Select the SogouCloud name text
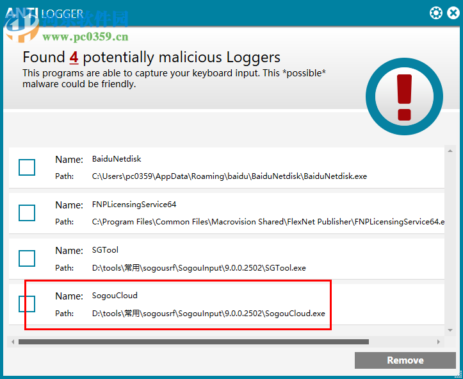463x379 pixels. pyautogui.click(x=115, y=296)
